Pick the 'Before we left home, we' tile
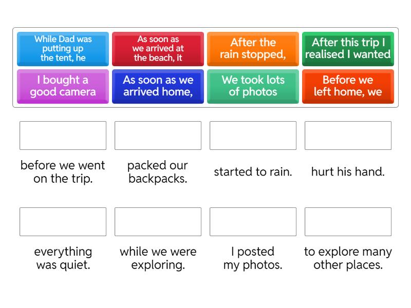The width and height of the screenshot is (411, 308). pos(348,86)
